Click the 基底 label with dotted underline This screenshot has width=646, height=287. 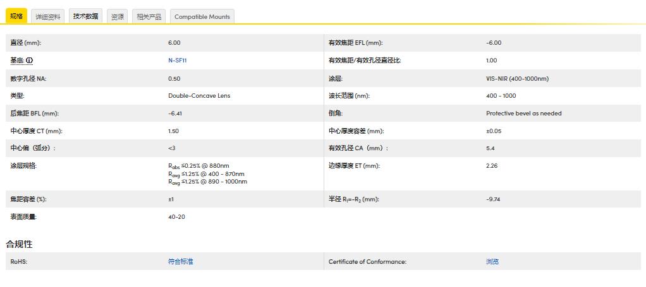17,61
